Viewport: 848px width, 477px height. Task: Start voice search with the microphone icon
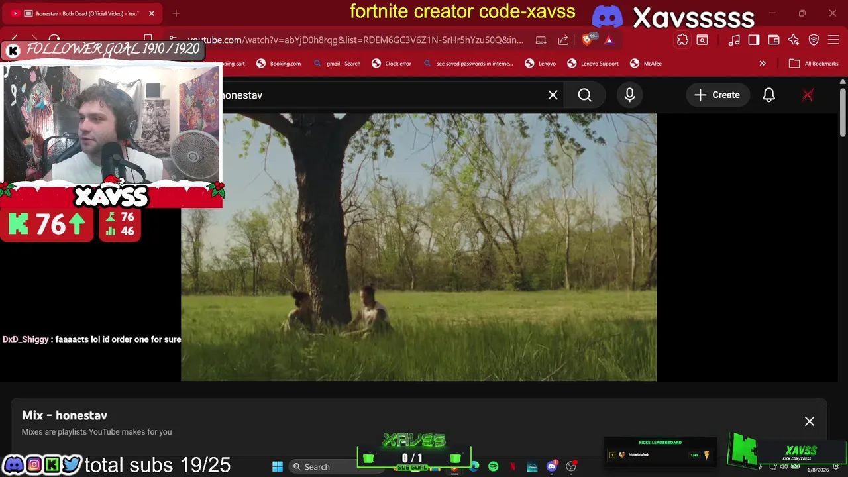(x=629, y=95)
